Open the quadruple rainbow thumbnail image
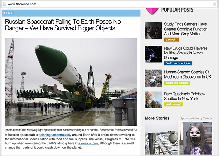This screenshot has width=219, height=156. point(154,100)
